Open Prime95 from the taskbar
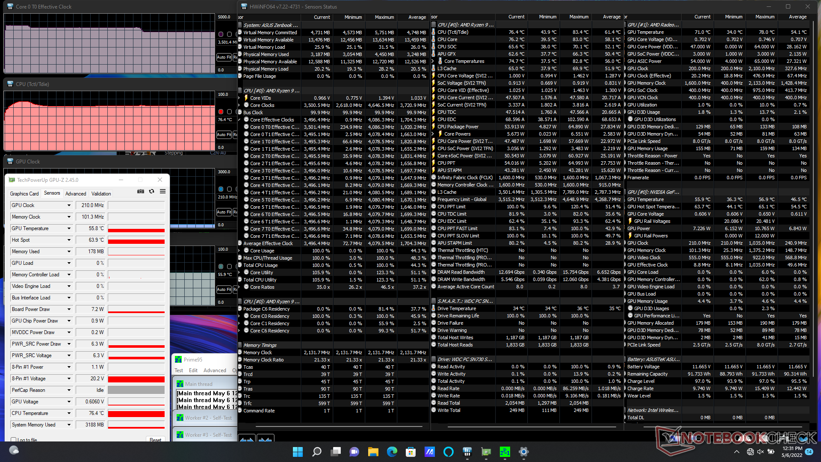This screenshot has width=821, height=462. [505, 452]
